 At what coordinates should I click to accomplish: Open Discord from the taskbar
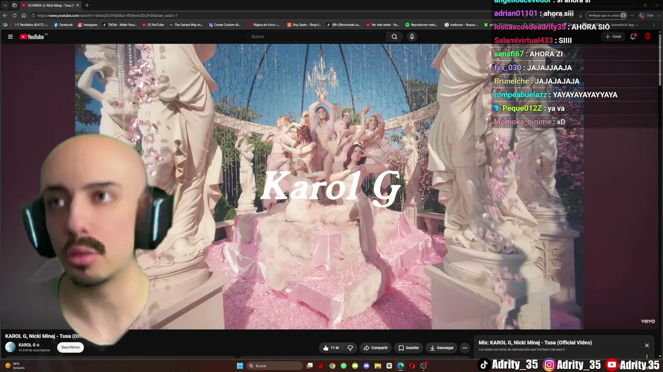pos(366,366)
